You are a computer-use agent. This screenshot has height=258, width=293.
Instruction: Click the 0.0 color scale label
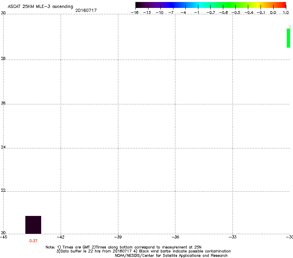273,13
